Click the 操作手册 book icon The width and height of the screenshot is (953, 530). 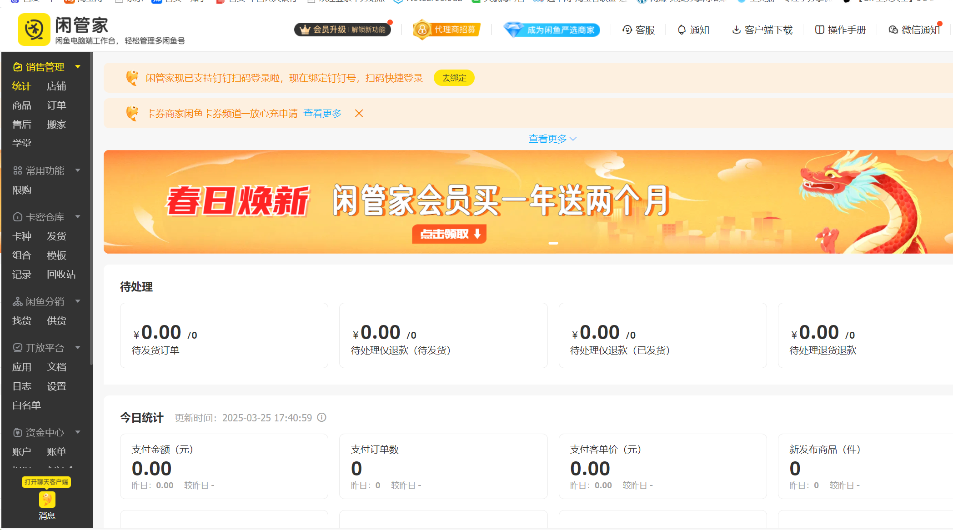(x=819, y=30)
